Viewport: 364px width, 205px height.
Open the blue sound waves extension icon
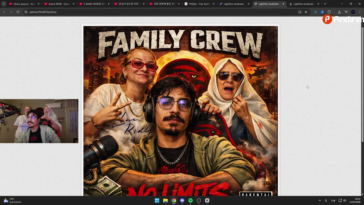[x=315, y=12]
